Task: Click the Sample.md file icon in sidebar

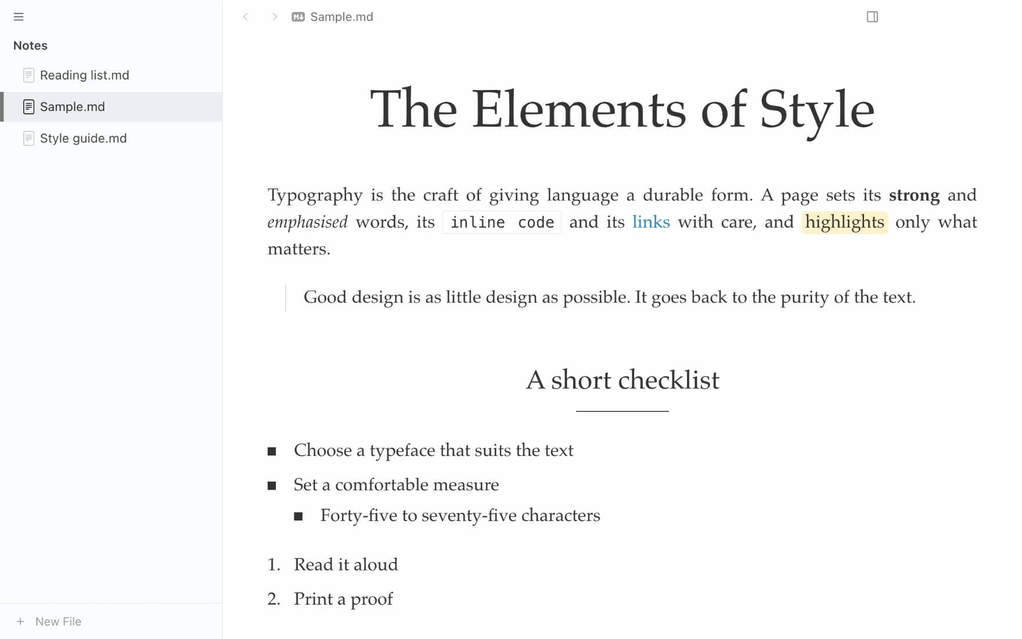Action: (28, 107)
